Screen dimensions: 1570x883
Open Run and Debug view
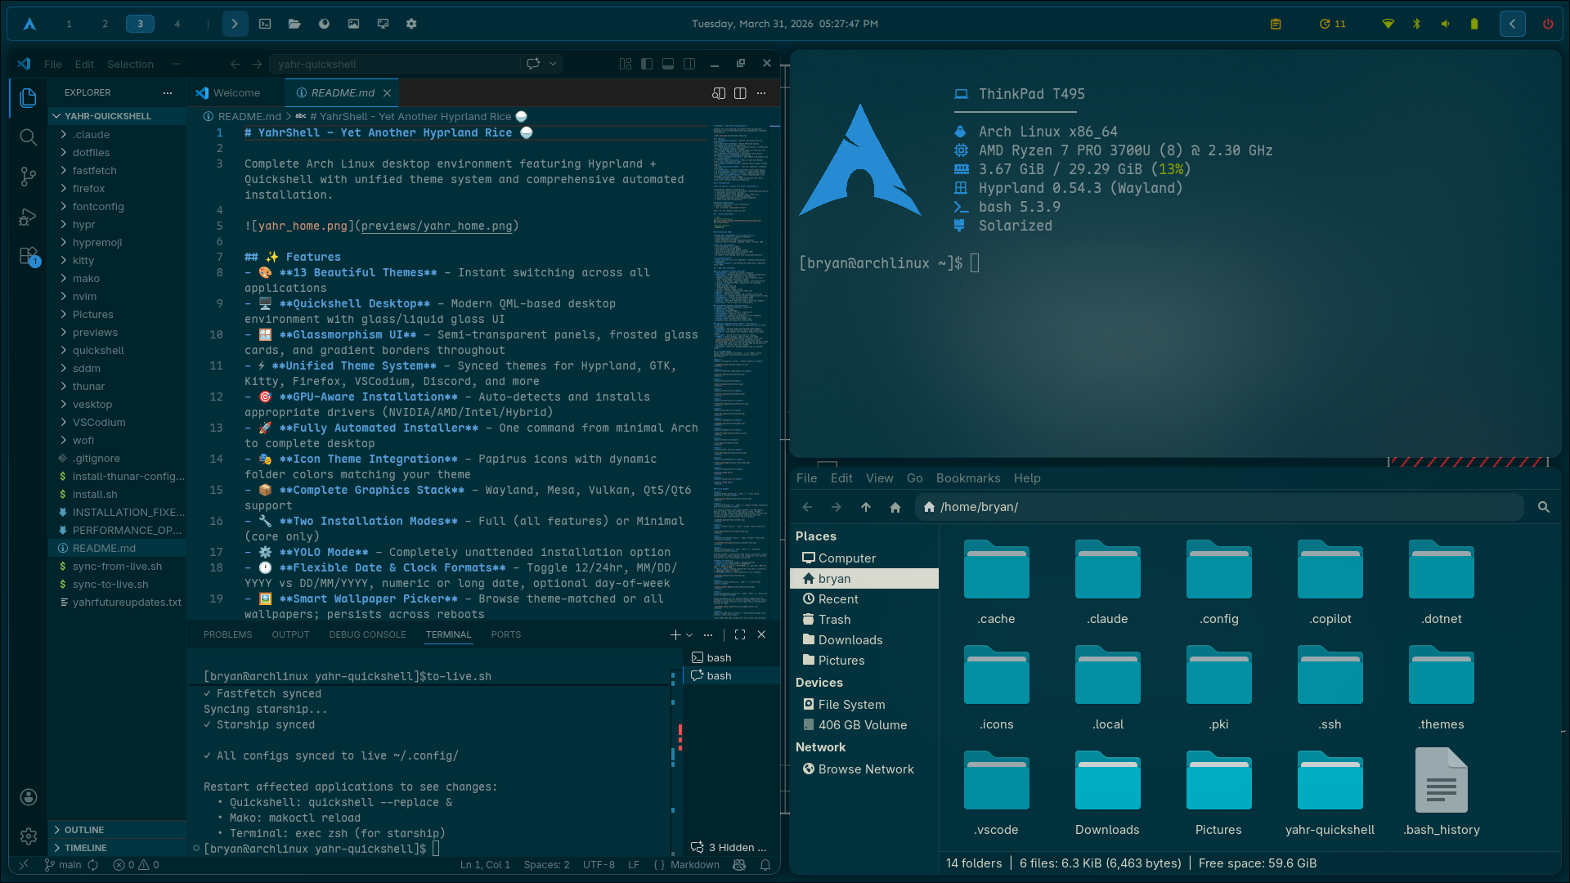pos(28,216)
